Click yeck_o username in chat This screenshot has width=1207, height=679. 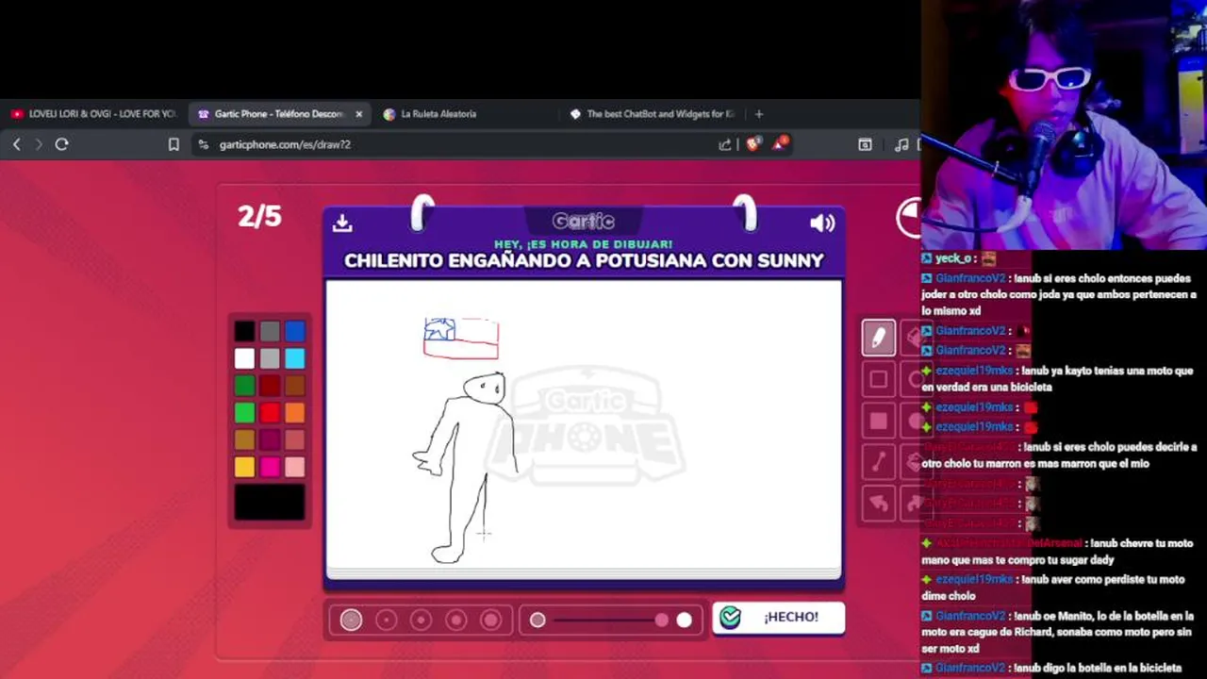click(953, 258)
